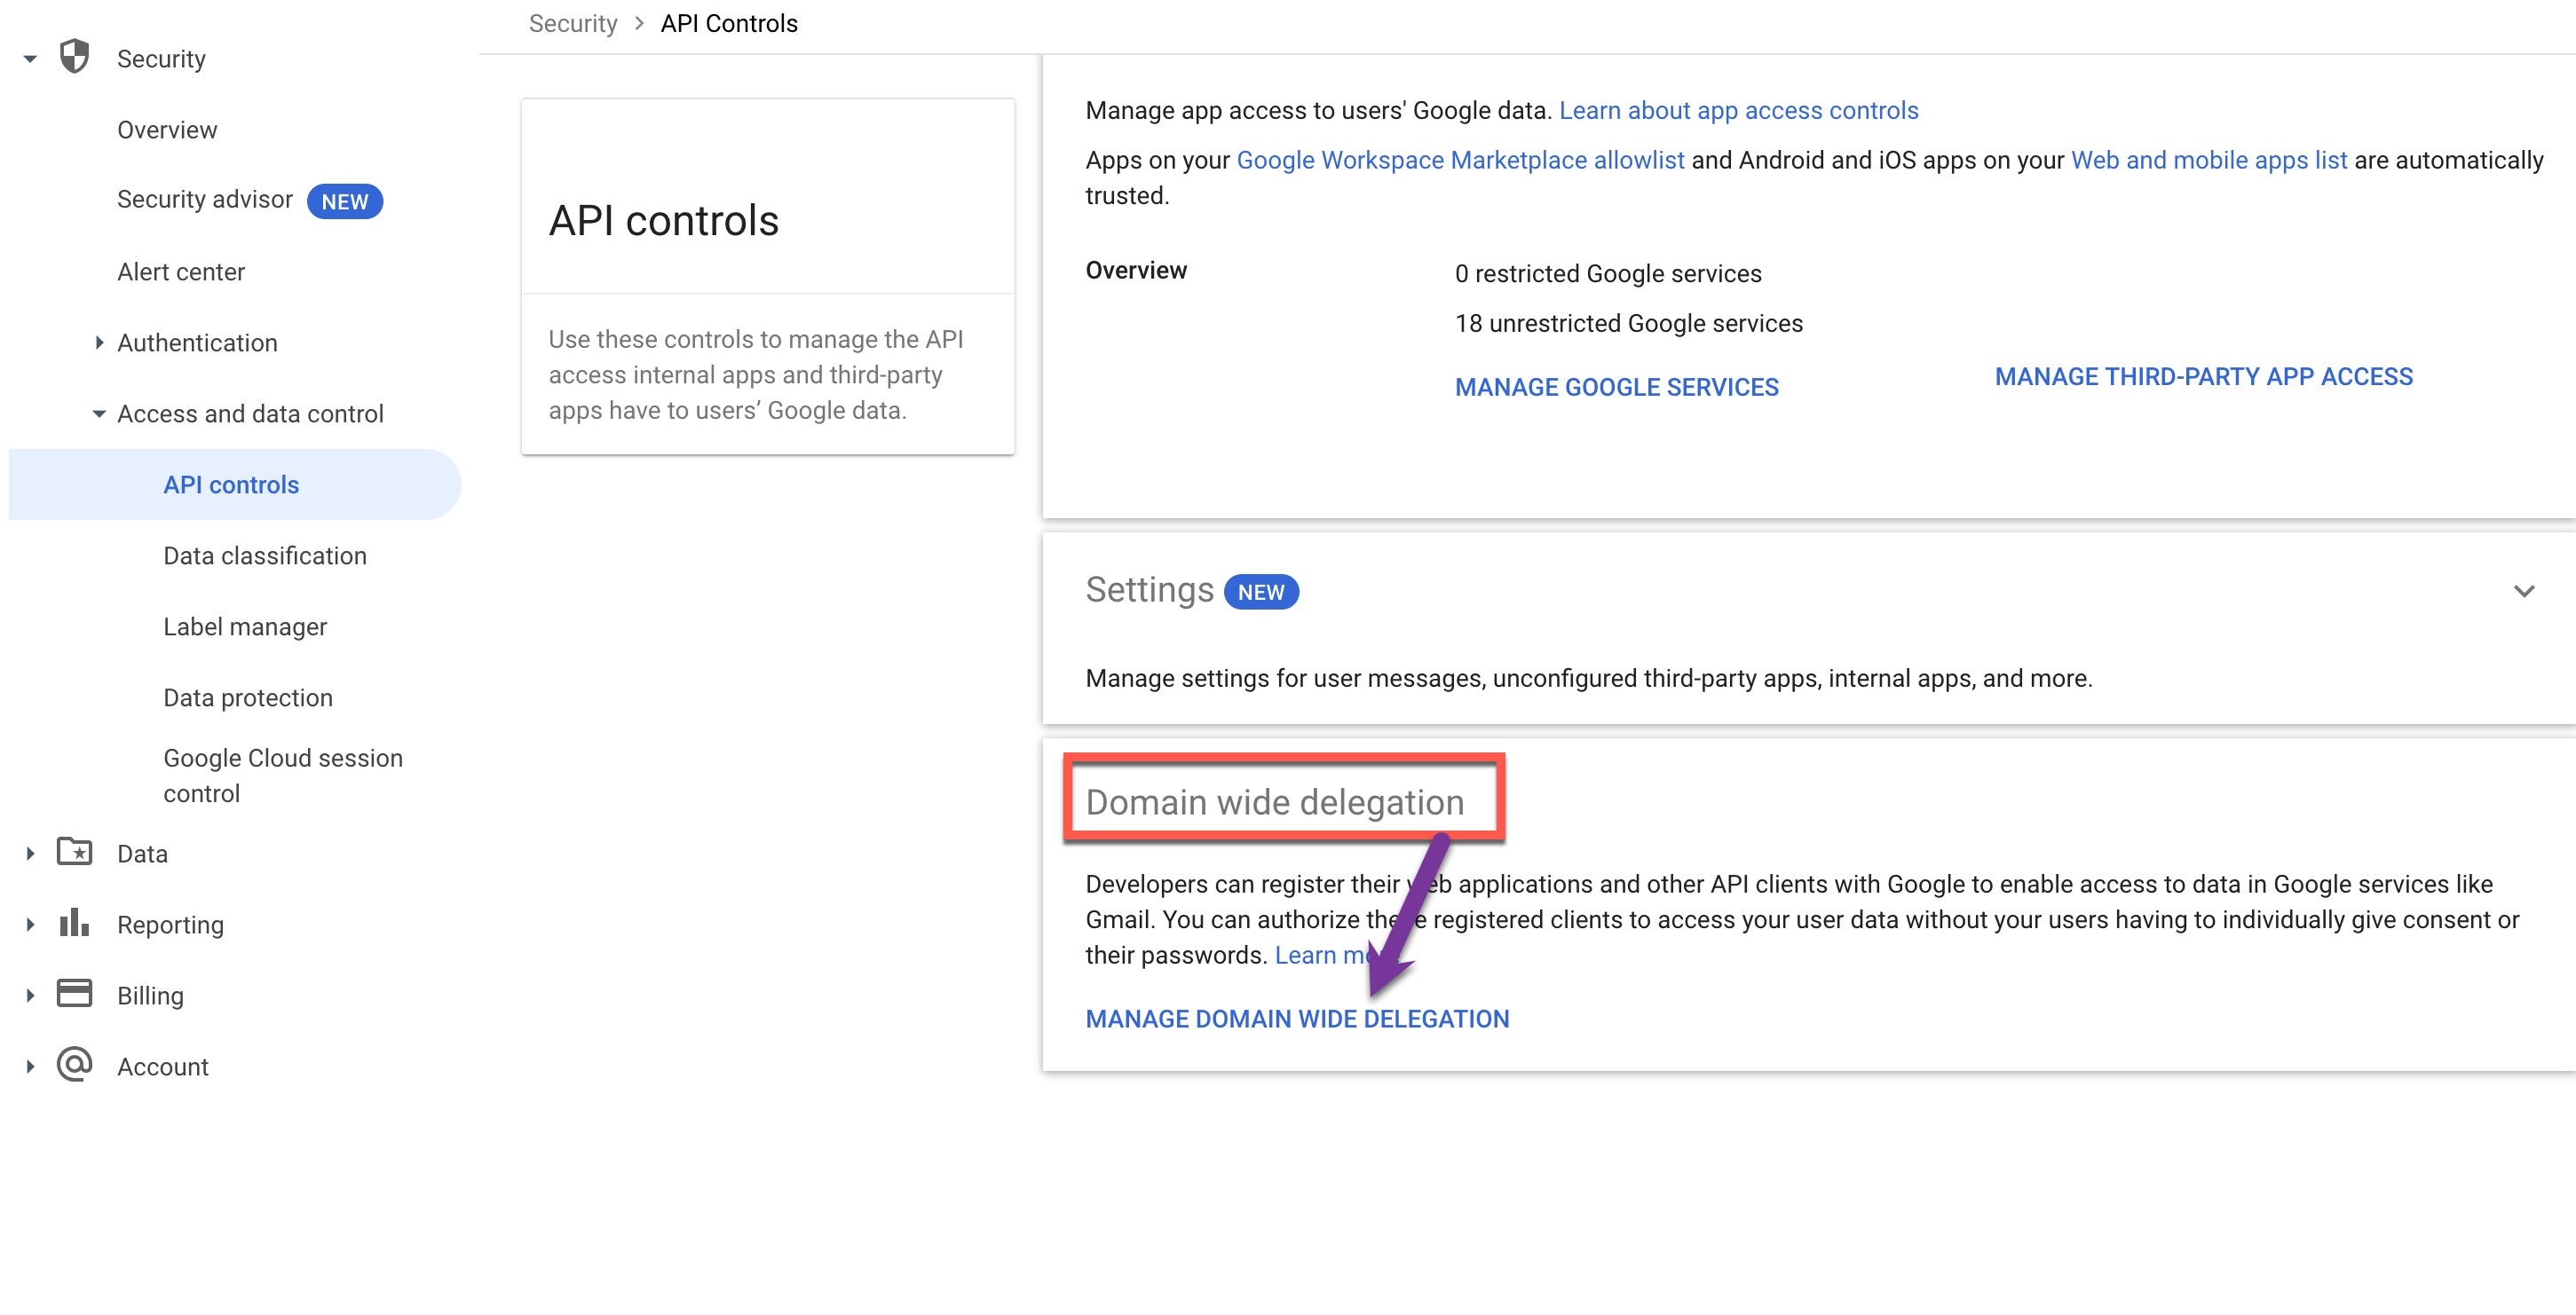Viewport: 2576px width, 1315px height.
Task: Collapse the Security section arrow
Action: pos(30,59)
